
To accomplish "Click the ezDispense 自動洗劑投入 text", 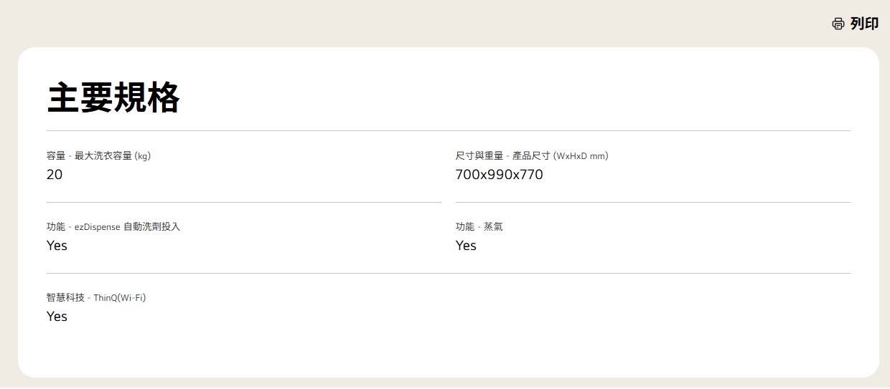I will coord(127,226).
